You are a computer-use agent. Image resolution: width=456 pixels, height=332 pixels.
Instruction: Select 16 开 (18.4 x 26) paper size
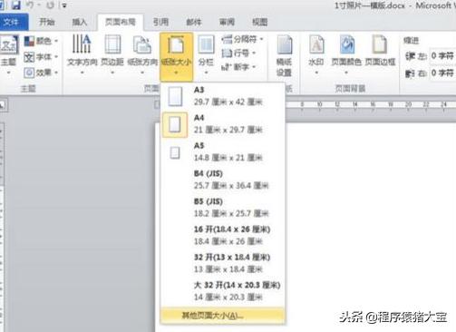pos(223,236)
